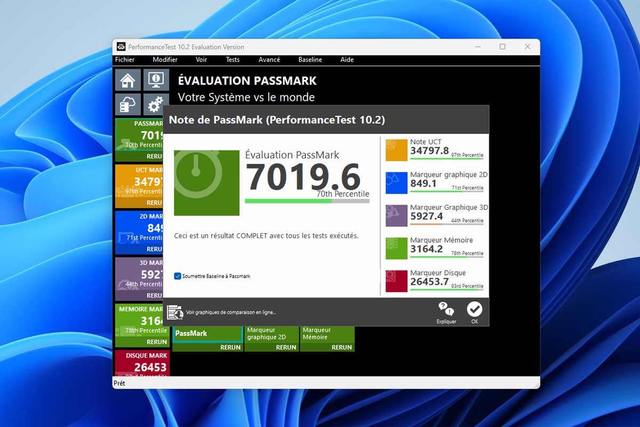The image size is (640, 427).
Task: Open the system information monitor icon
Action: pos(156,80)
